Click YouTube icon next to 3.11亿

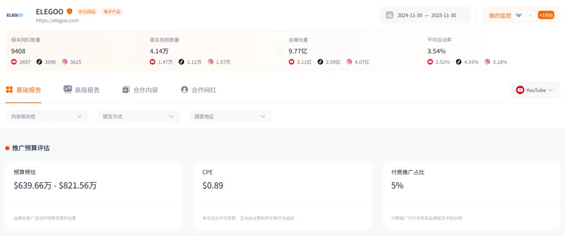[x=291, y=62]
